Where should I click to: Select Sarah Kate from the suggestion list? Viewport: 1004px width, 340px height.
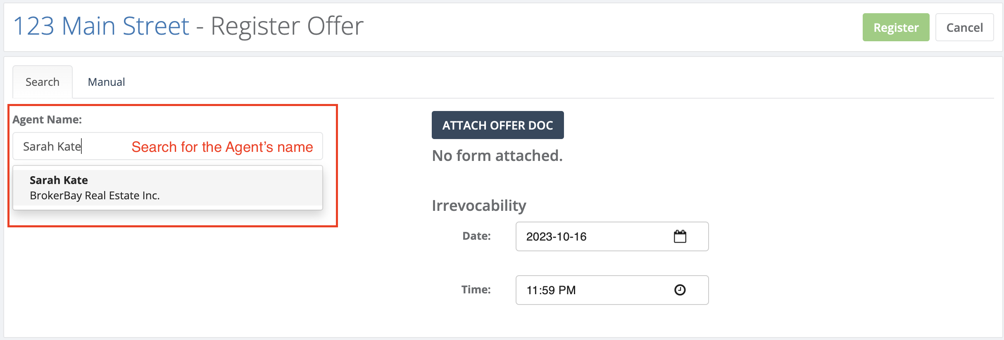(168, 188)
